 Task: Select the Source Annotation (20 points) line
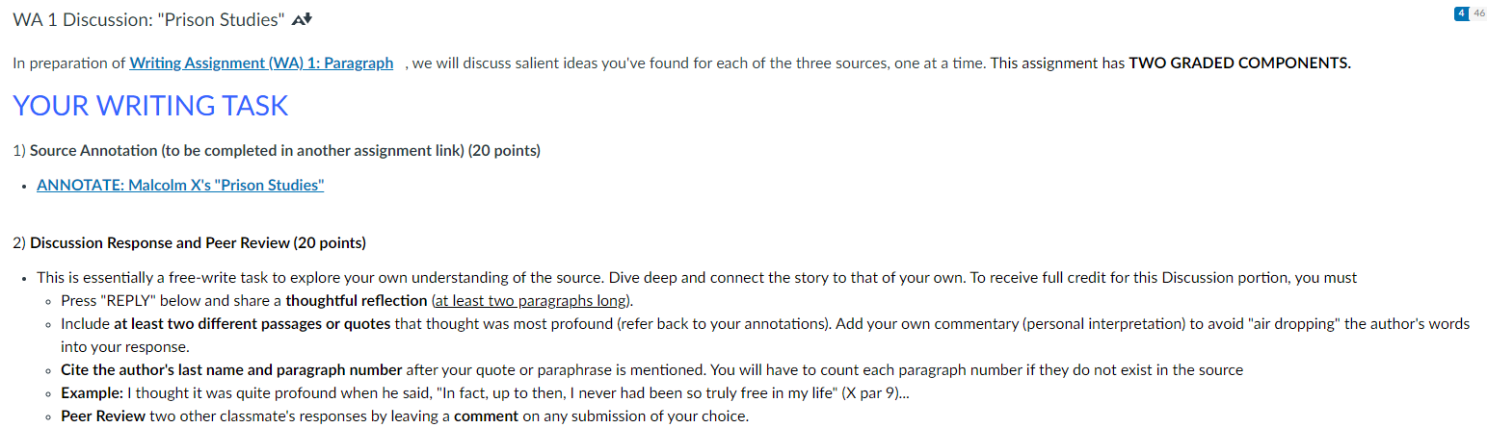(x=277, y=151)
